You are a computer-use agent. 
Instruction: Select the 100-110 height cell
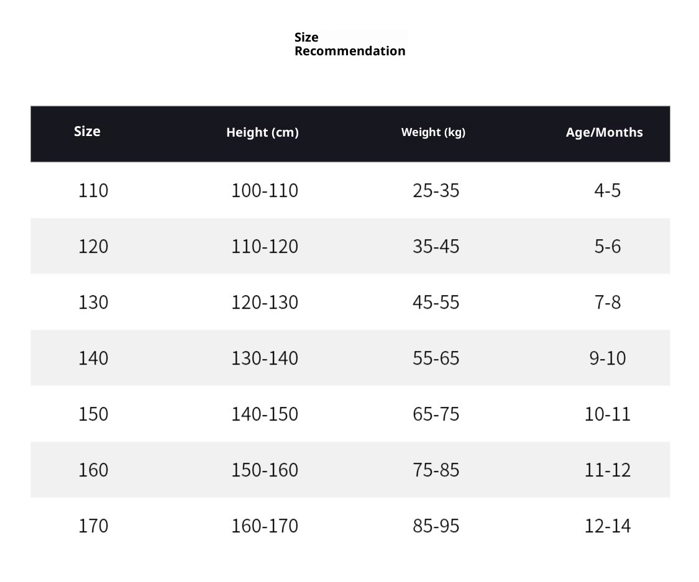pos(265,190)
